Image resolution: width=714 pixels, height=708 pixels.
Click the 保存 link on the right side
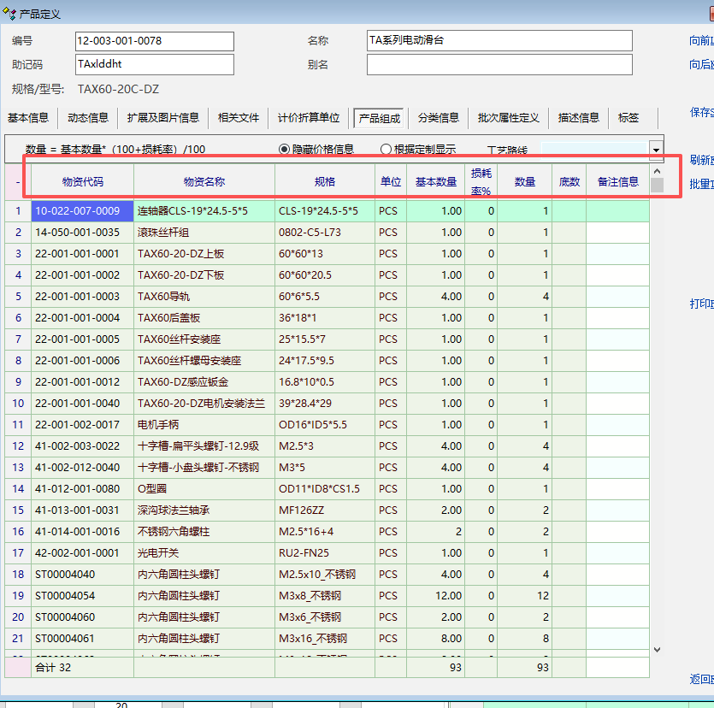click(x=701, y=112)
